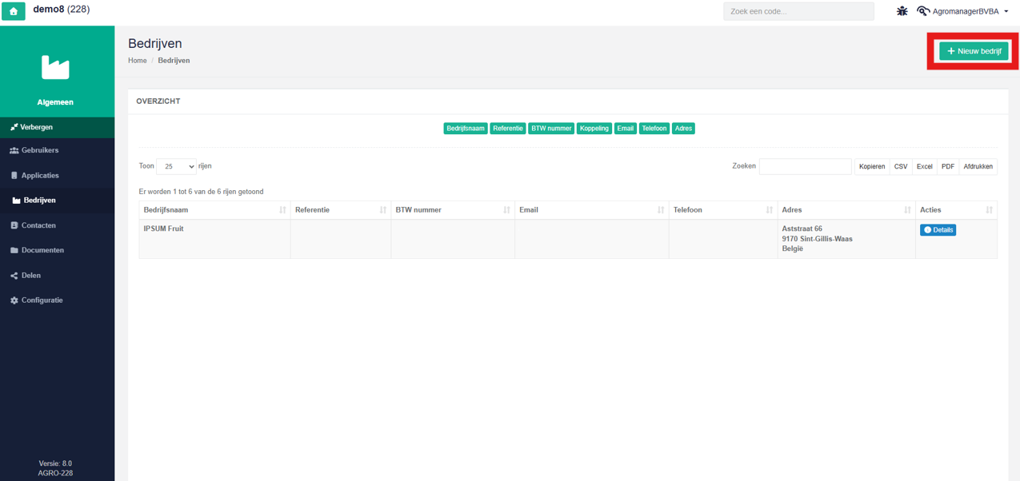Click the green home icon button
This screenshot has width=1020, height=481.
click(x=14, y=11)
